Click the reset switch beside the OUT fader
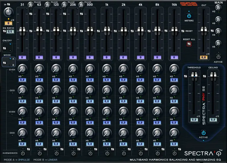 click(212, 31)
